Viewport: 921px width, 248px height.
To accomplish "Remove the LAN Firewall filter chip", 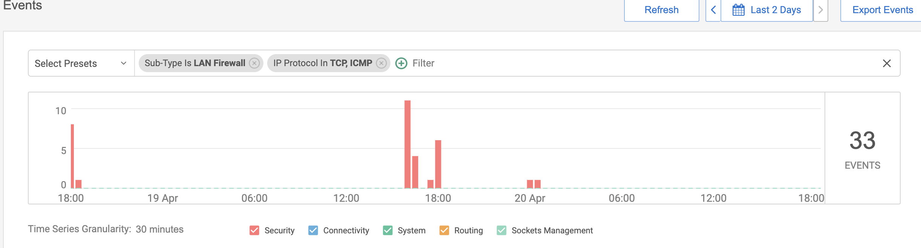I will [255, 63].
